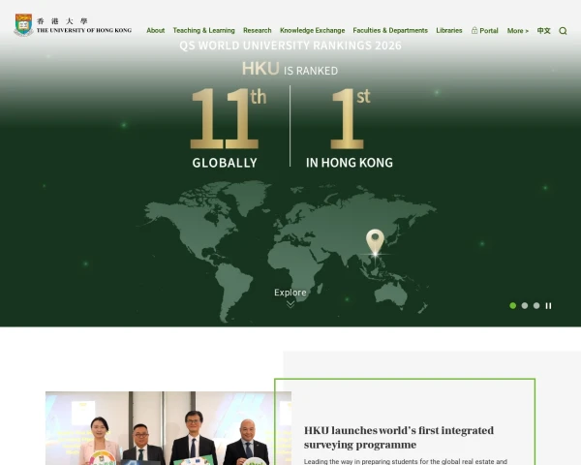The image size is (581, 465).
Task: Click the HKU crest logo
Action: (x=23, y=25)
